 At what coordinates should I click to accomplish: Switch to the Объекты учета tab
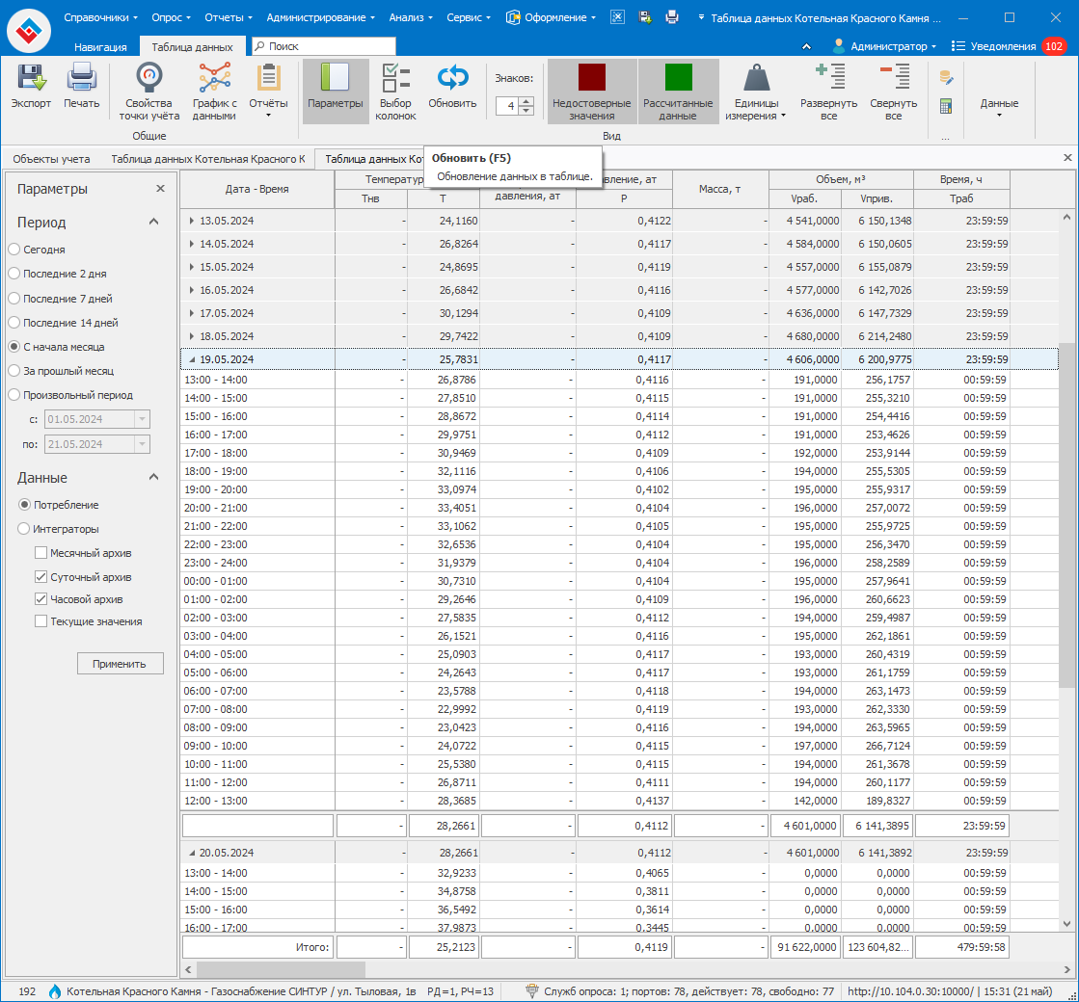click(x=52, y=159)
